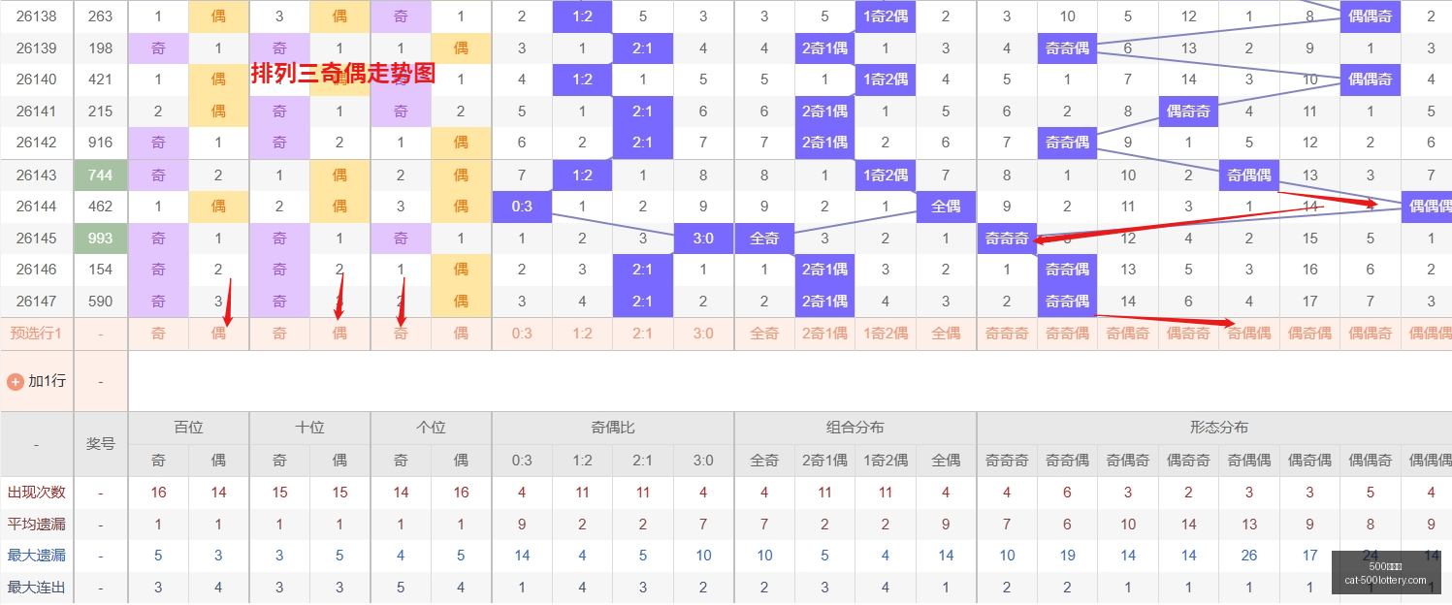Choose 全奇 in 预选行1
Screen dimensions: 1452x605
764,334
